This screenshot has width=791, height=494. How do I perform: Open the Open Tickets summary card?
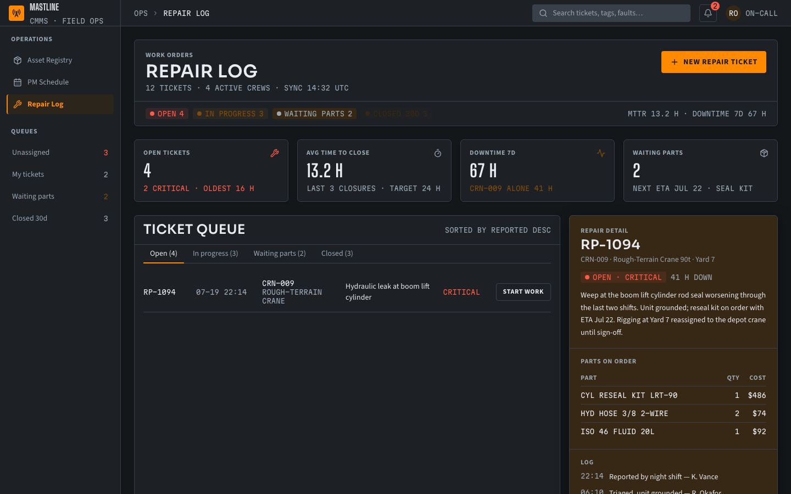[x=211, y=171]
